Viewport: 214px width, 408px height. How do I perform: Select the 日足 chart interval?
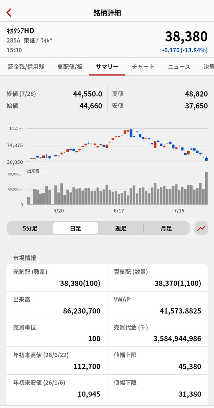coord(75,228)
